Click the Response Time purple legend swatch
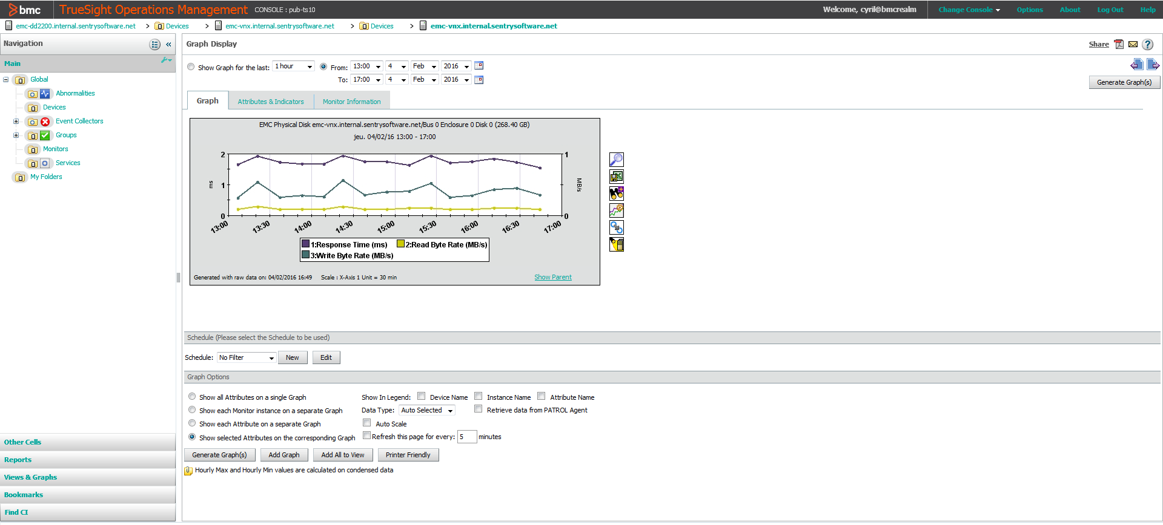1163x525 pixels. pyautogui.click(x=305, y=244)
